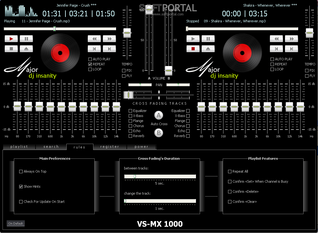Open the register tab
This screenshot has width=318, height=233.
110,147
